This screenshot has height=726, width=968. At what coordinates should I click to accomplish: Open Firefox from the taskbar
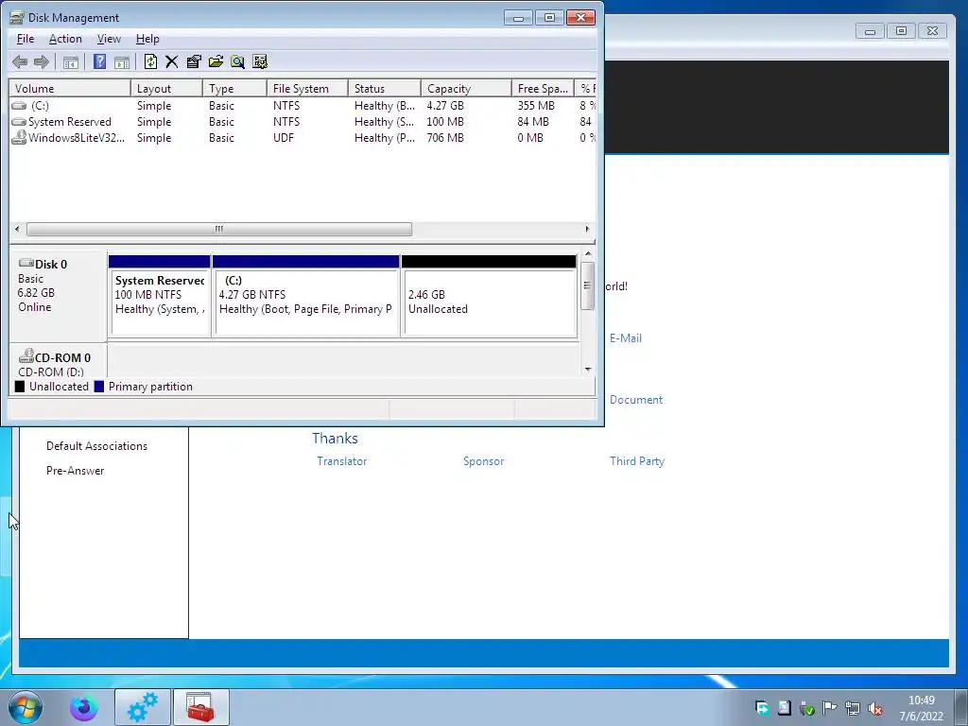pos(84,707)
